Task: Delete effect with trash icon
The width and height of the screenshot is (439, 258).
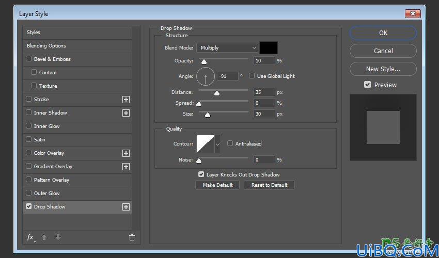Action: [132, 237]
